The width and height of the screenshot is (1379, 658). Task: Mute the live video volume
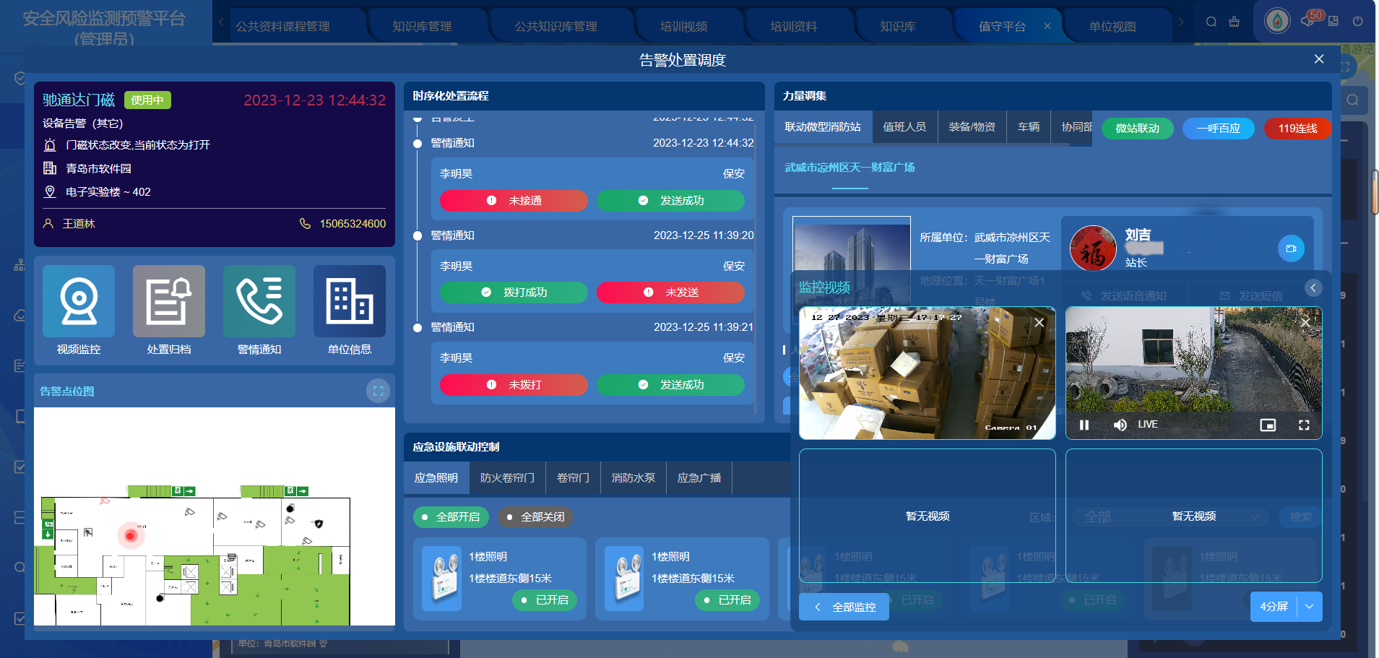tap(1120, 425)
